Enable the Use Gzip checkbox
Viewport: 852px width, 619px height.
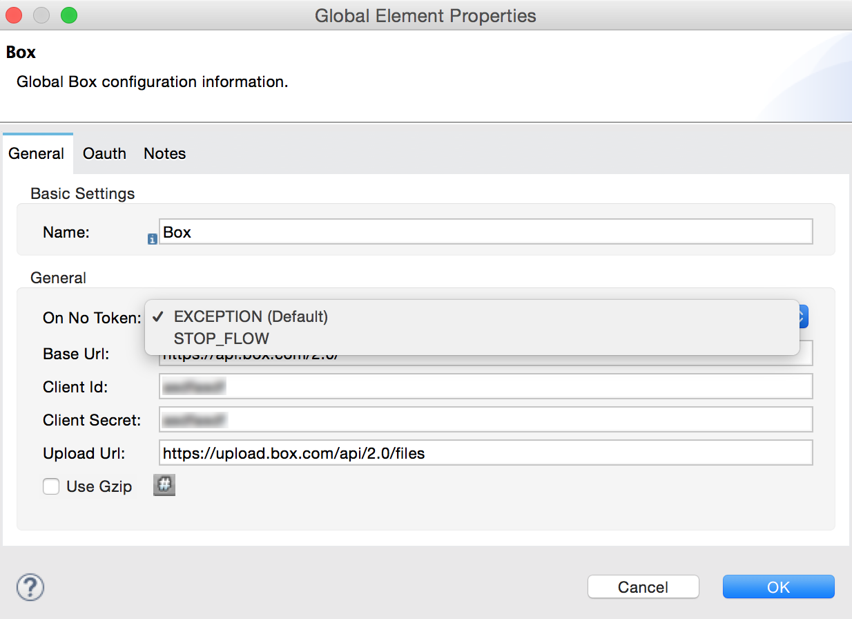(51, 486)
